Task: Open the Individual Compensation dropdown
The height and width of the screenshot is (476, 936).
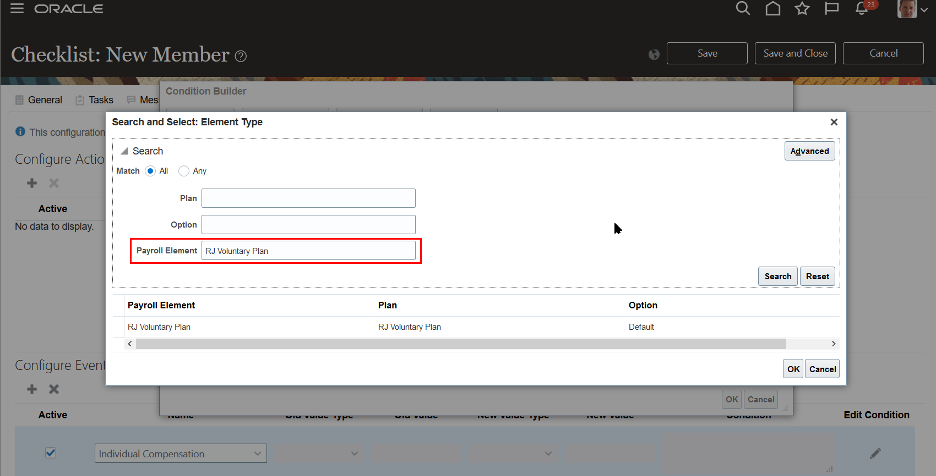Action: [x=181, y=453]
